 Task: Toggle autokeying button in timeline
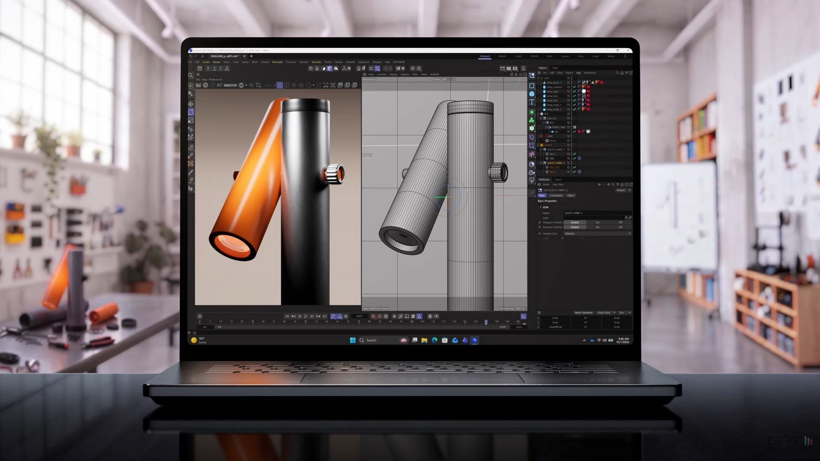[379, 316]
